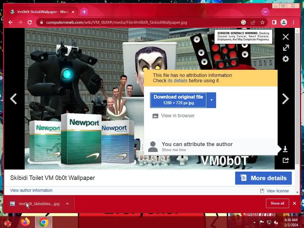304x228 pixels.
Task: Click the Chrome taskbar icon
Action: pyautogui.click(x=44, y=222)
